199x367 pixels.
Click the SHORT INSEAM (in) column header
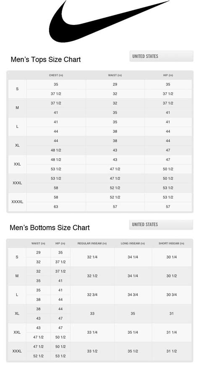(x=171, y=243)
